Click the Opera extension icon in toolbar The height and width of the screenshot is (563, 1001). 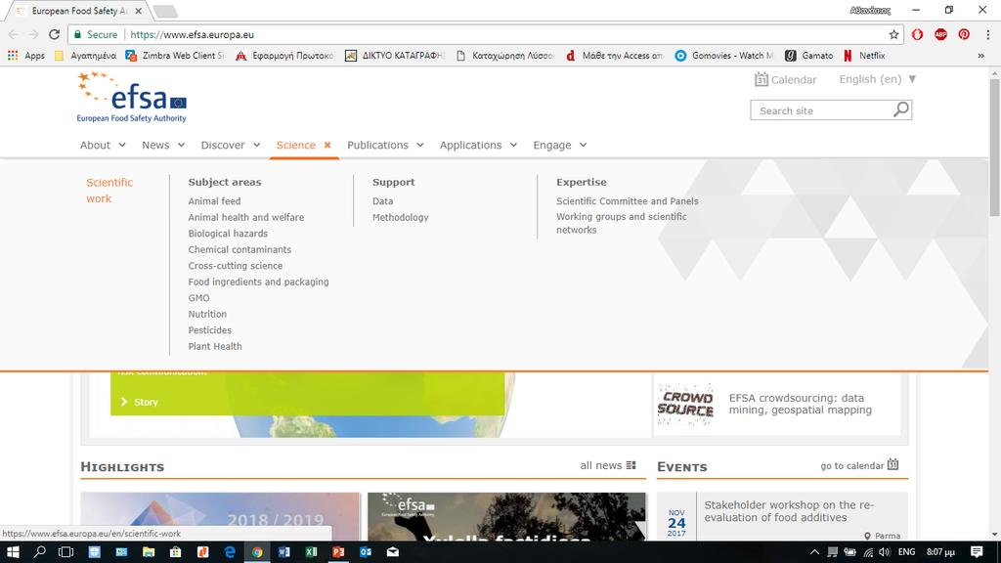pyautogui.click(x=917, y=34)
